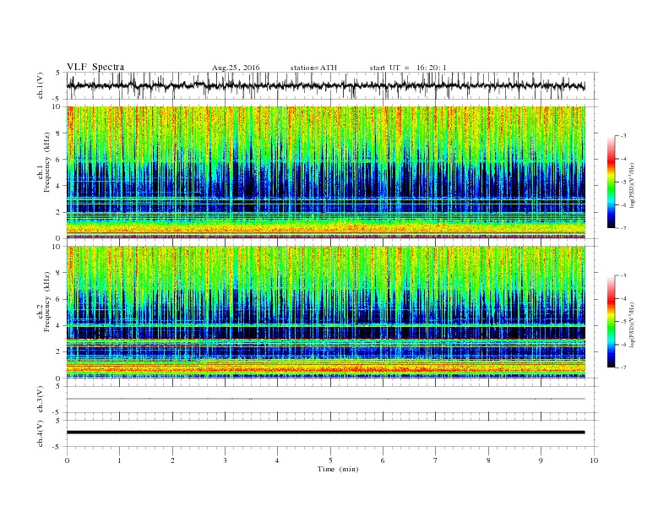This screenshot has height=517, width=669.
Task: Click the ch.1 PSD color scale bar
Action: pos(611,182)
